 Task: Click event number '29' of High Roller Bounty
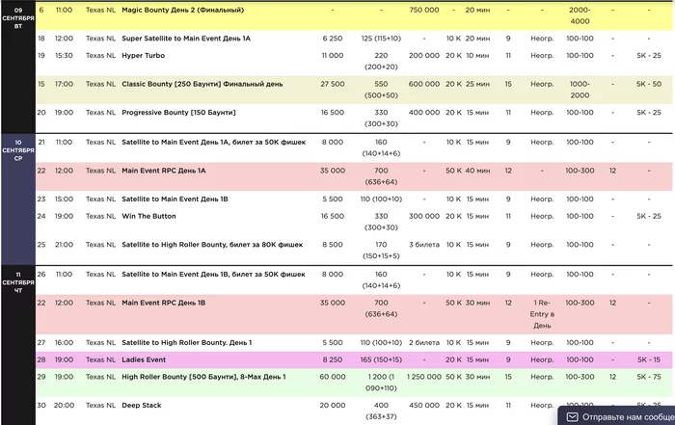[x=41, y=377]
